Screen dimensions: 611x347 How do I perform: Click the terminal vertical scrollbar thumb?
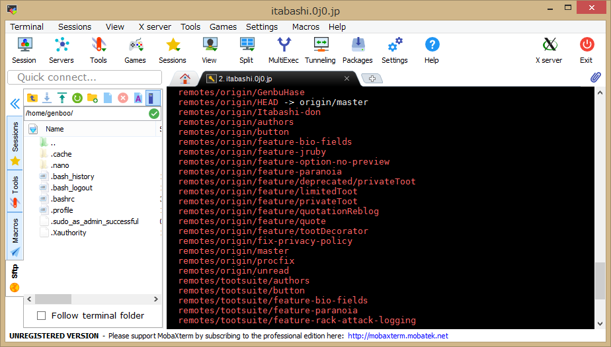[x=600, y=280]
